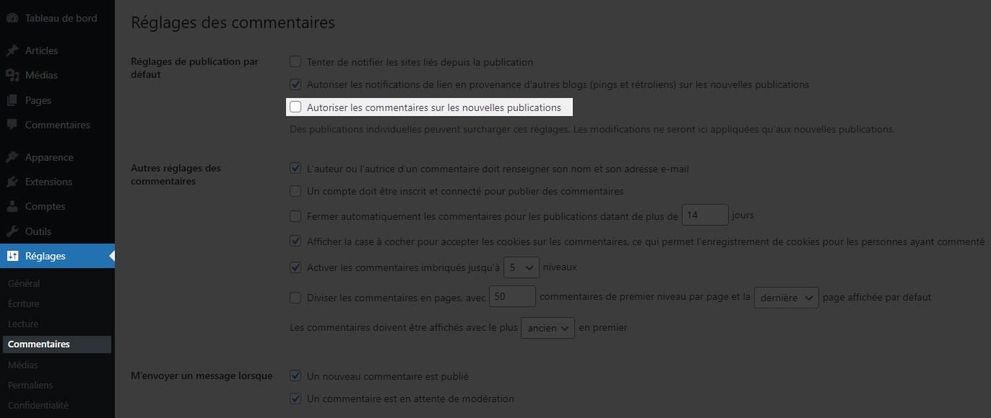Open Apparence using the paintbrush icon

(12, 157)
